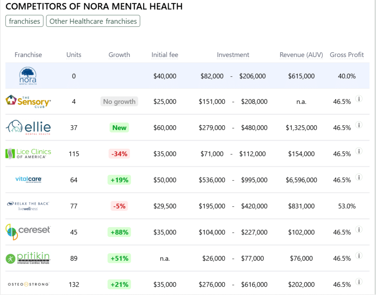Click the info icon in the Ellie row

(x=359, y=125)
